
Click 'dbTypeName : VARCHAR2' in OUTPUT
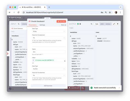coord(80,69)
